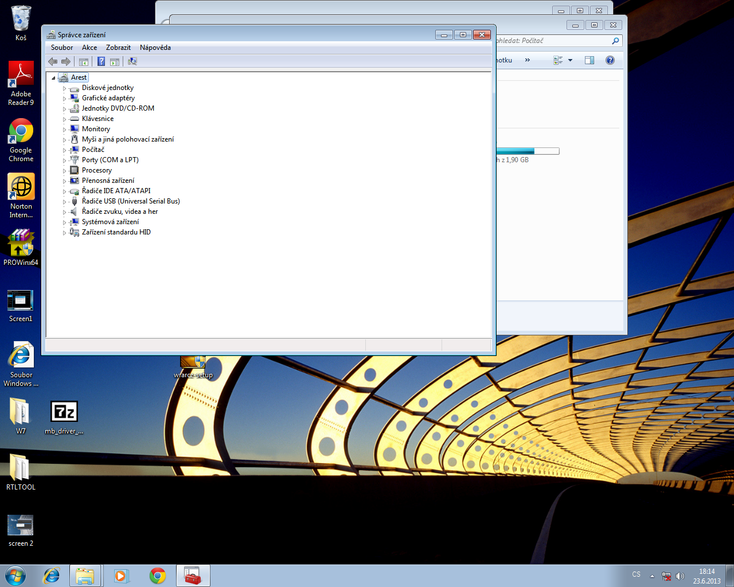Collapse the Arest root node

click(53, 78)
